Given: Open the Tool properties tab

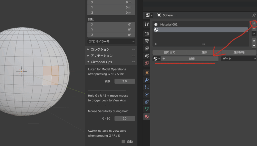Looking at the screenshot, I should 147,24.
